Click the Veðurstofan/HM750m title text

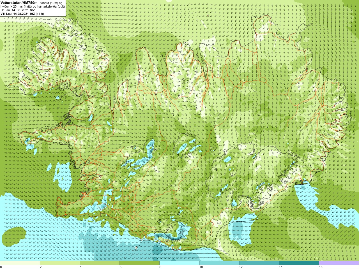click(19, 3)
